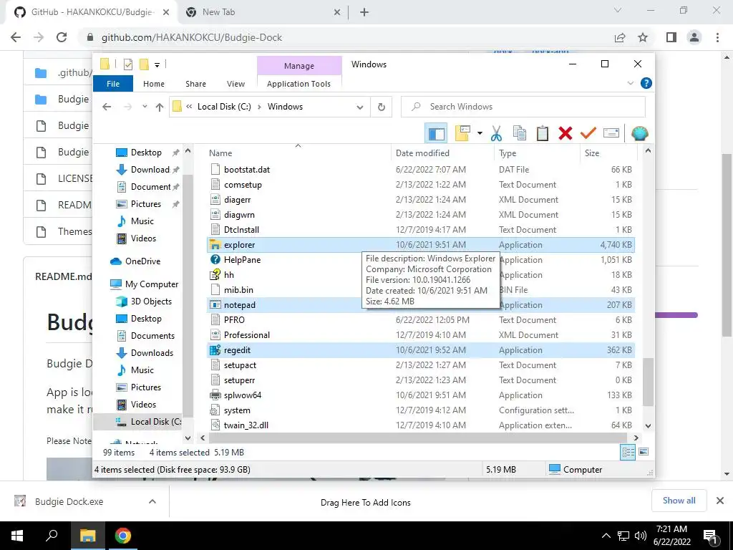Bookmark this page with star icon
This screenshot has width=733, height=550.
pyautogui.click(x=643, y=37)
